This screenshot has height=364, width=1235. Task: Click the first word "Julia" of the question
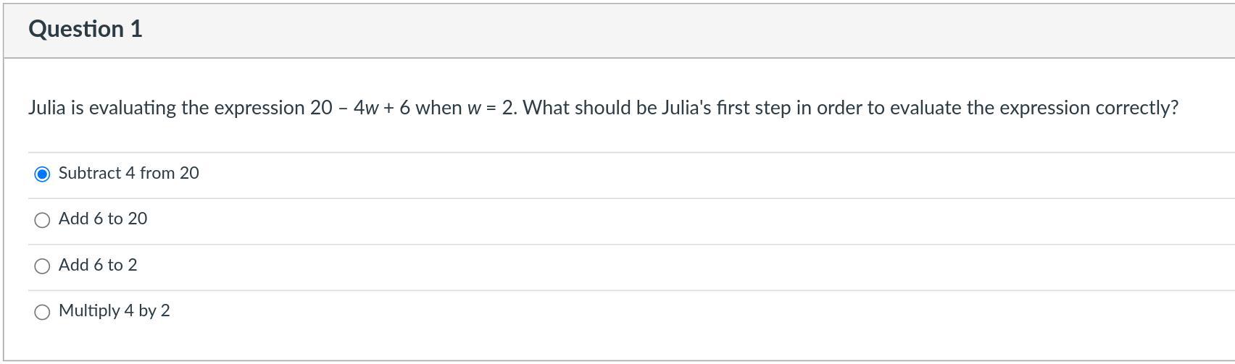pyautogui.click(x=46, y=108)
